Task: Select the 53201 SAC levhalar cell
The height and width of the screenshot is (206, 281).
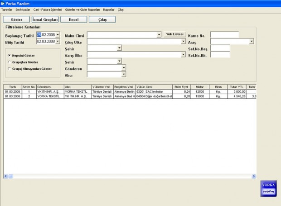Action: 154,91
